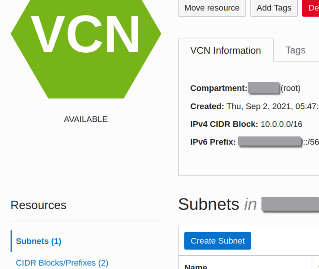Click the Resources heading

(x=39, y=205)
